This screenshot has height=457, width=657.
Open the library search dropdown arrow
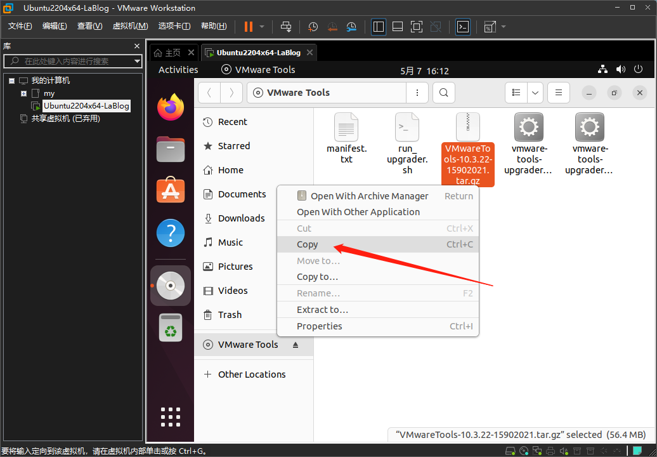pyautogui.click(x=137, y=61)
